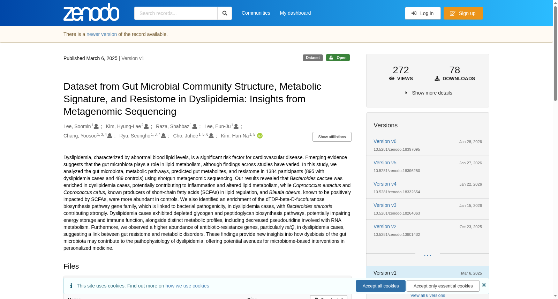Open Version v3 link
The width and height of the screenshot is (558, 299).
tap(385, 205)
